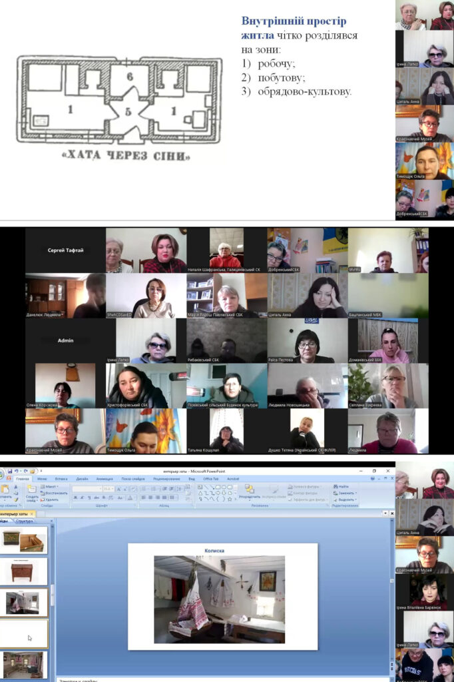Image resolution: width=454 pixels, height=682 pixels.
Task: Click the Создать слайд icon
Action: click(x=32, y=492)
